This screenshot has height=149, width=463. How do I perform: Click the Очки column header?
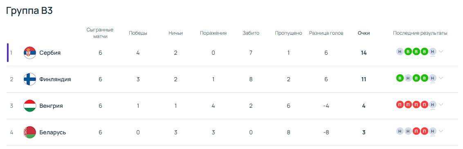click(364, 33)
